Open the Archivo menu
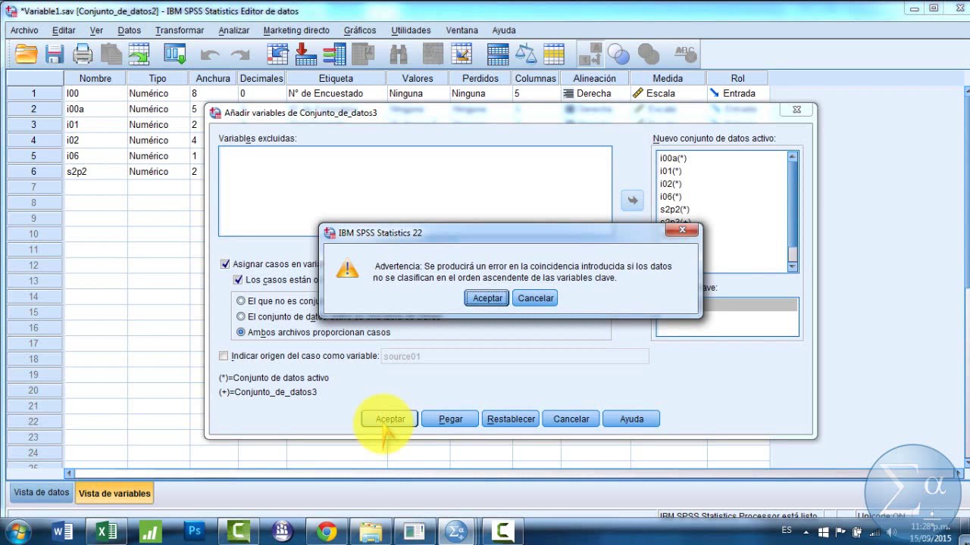This screenshot has height=545, width=970. pos(24,30)
